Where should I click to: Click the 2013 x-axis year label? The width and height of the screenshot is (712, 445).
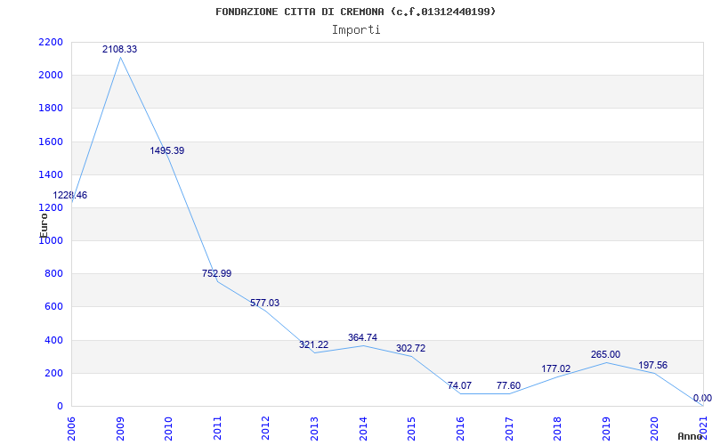[314, 429]
